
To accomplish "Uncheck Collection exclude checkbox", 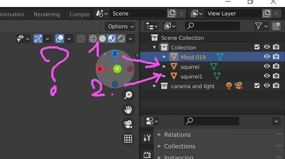I will 257,47.
